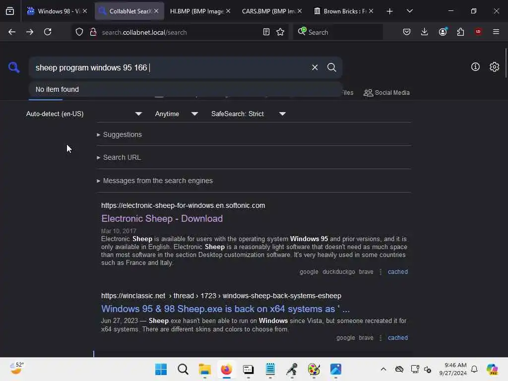Close the Windows 98 tab
The width and height of the screenshot is (508, 381).
click(x=84, y=11)
